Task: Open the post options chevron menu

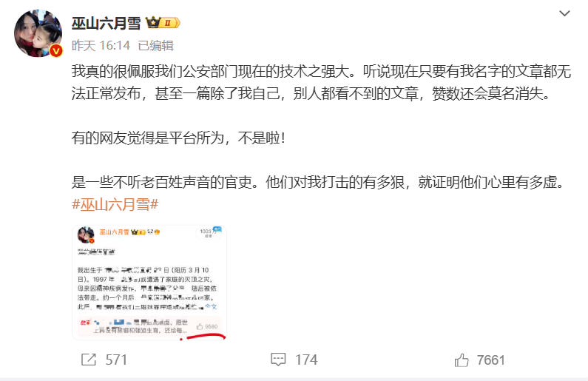Action: click(x=564, y=13)
